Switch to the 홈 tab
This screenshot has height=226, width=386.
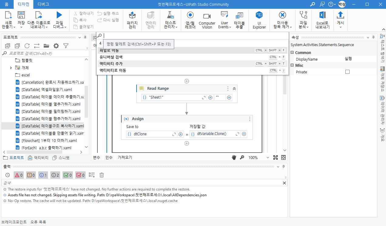6,4
